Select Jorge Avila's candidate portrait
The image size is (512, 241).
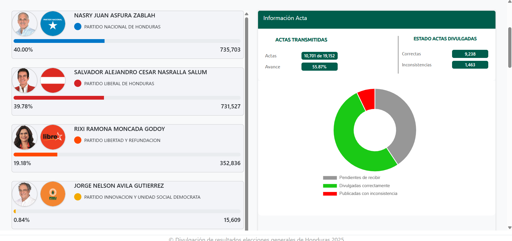click(x=25, y=194)
